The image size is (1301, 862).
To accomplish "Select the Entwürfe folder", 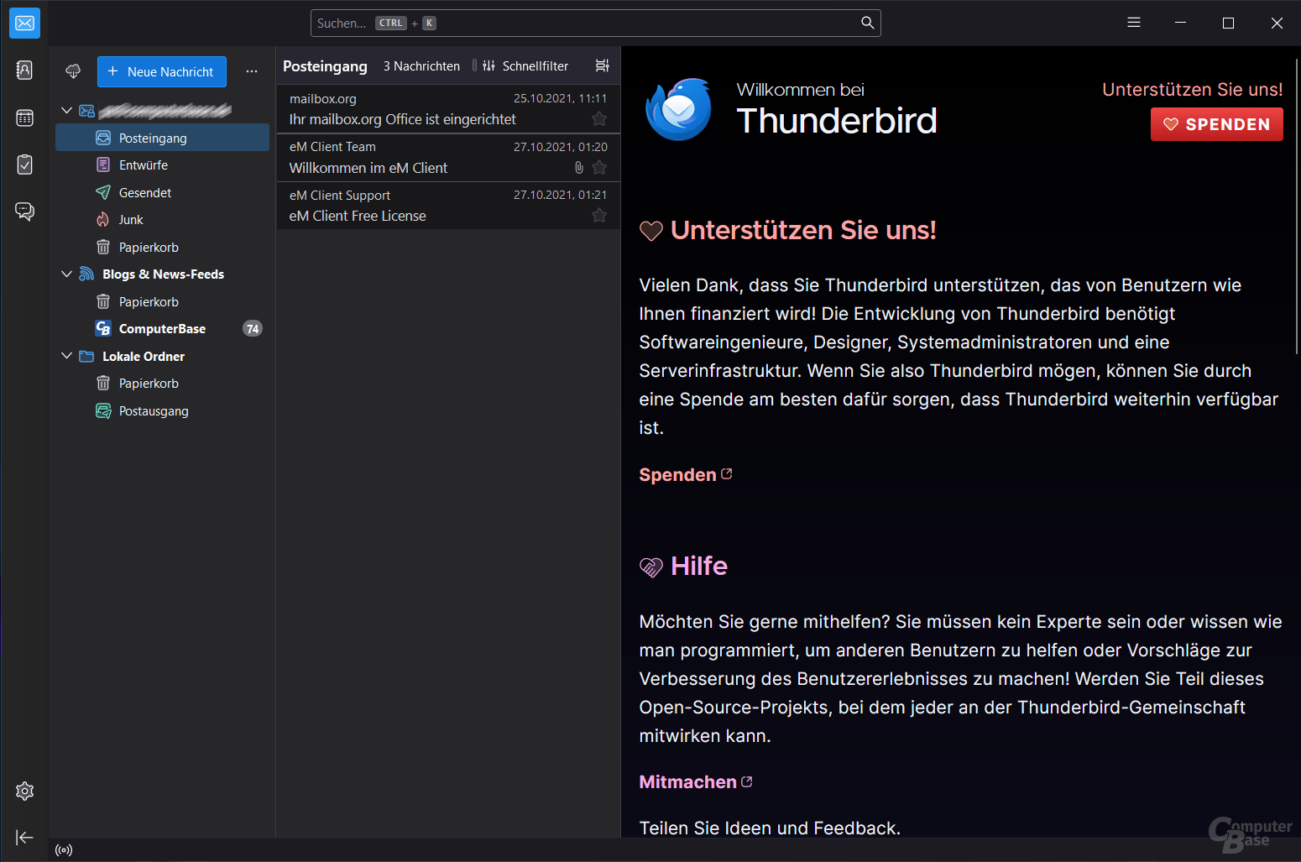I will (x=162, y=165).
